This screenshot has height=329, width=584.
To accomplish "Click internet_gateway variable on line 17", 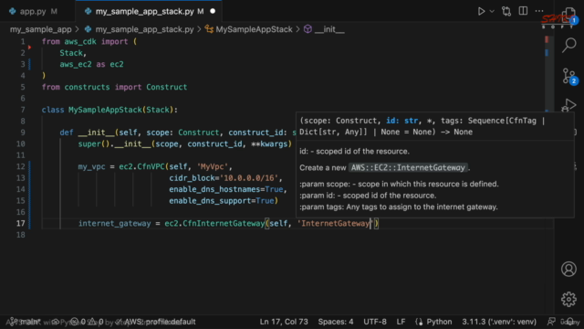I will pyautogui.click(x=114, y=223).
